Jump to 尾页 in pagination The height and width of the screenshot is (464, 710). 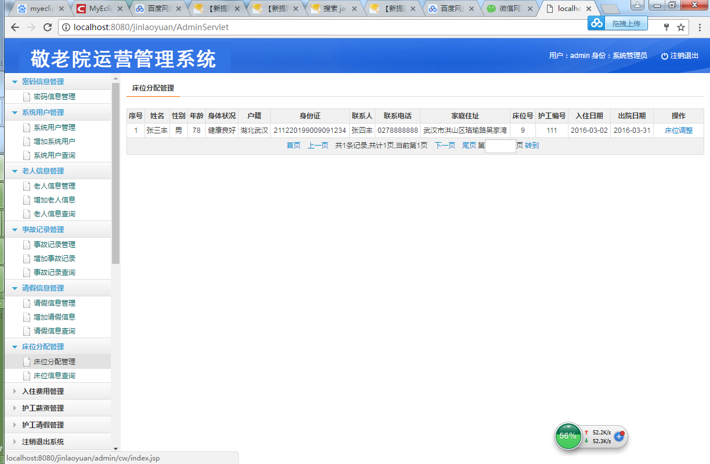(469, 146)
